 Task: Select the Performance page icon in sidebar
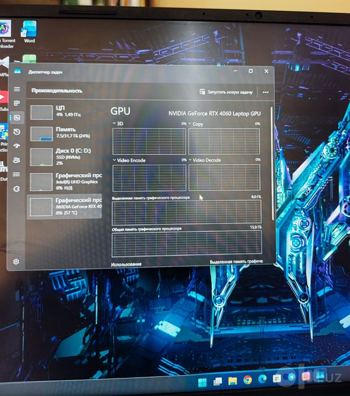pyautogui.click(x=17, y=118)
